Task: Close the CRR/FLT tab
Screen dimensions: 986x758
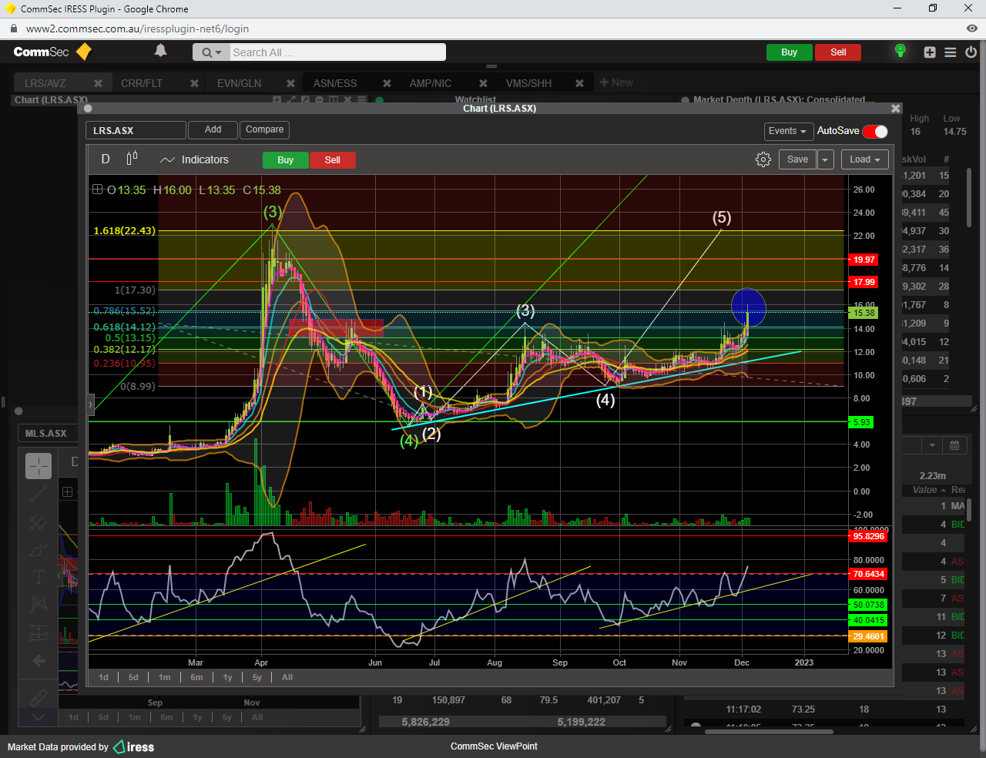Action: tap(194, 83)
